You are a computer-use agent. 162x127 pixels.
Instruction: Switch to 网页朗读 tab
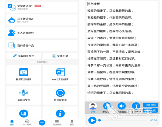coord(57,123)
